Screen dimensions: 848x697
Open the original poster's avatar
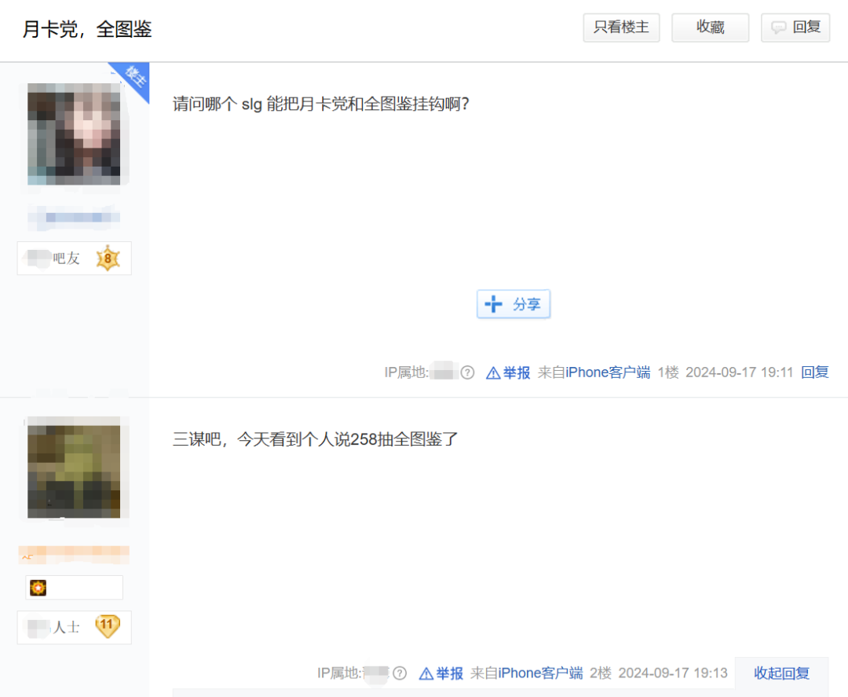coord(74,134)
